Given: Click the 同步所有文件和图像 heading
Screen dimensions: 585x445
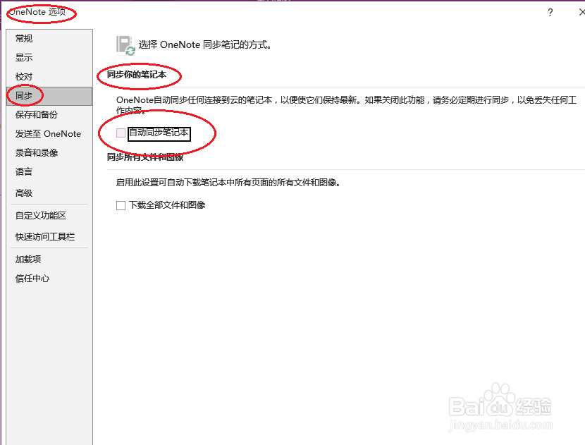Looking at the screenshot, I should (x=145, y=157).
